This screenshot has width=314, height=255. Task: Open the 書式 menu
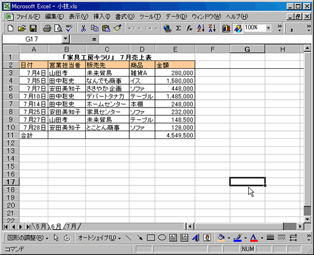pos(124,16)
